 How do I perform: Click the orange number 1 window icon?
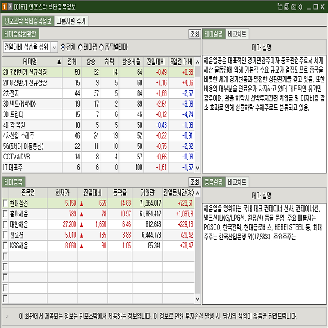[x=4, y=7]
